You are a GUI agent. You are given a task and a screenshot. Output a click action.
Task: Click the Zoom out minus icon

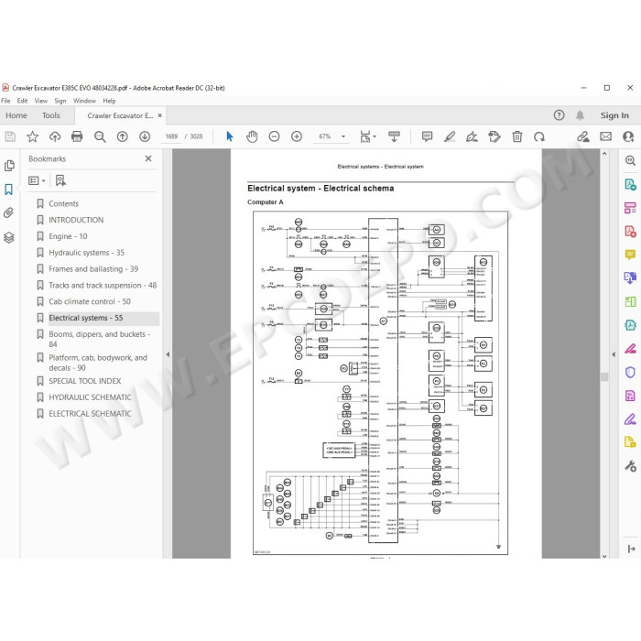(275, 136)
